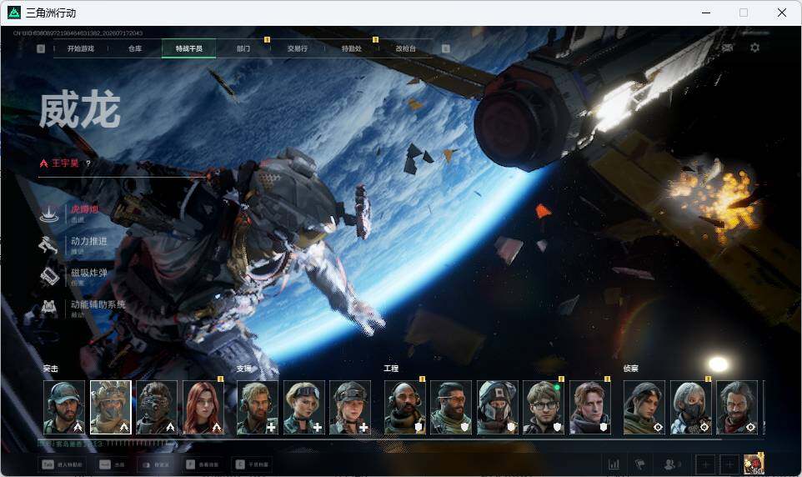Switch to the 仓库 tab
Viewport: 802px width, 477px height.
click(135, 48)
